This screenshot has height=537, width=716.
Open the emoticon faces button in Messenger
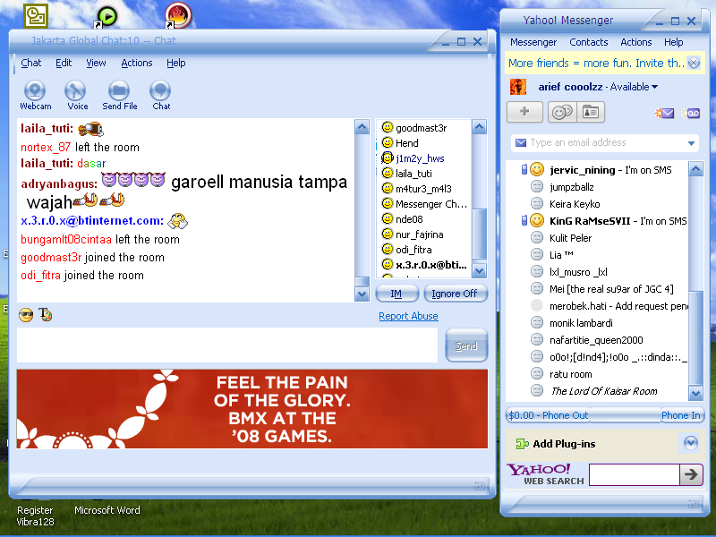562,112
